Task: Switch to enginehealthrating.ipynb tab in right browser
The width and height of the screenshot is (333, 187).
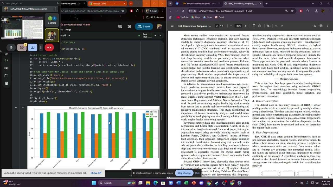Action: coord(201,4)
